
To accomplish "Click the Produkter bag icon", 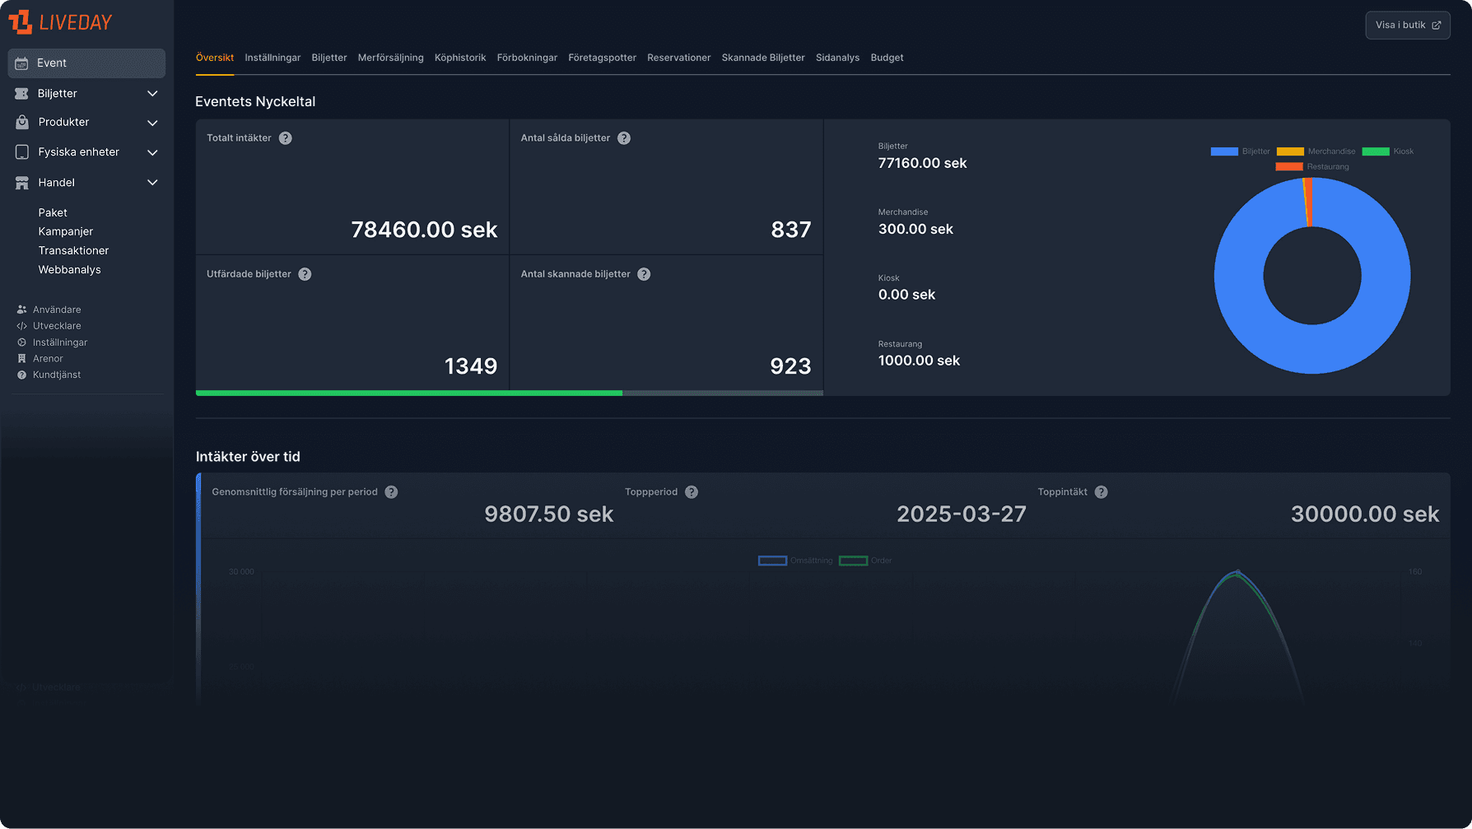I will (21, 122).
